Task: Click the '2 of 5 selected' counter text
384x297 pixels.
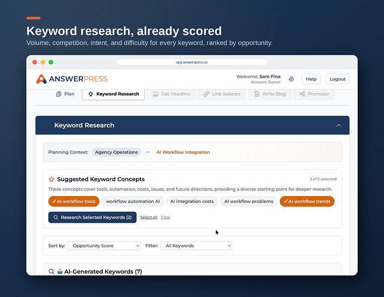Action: (323, 179)
